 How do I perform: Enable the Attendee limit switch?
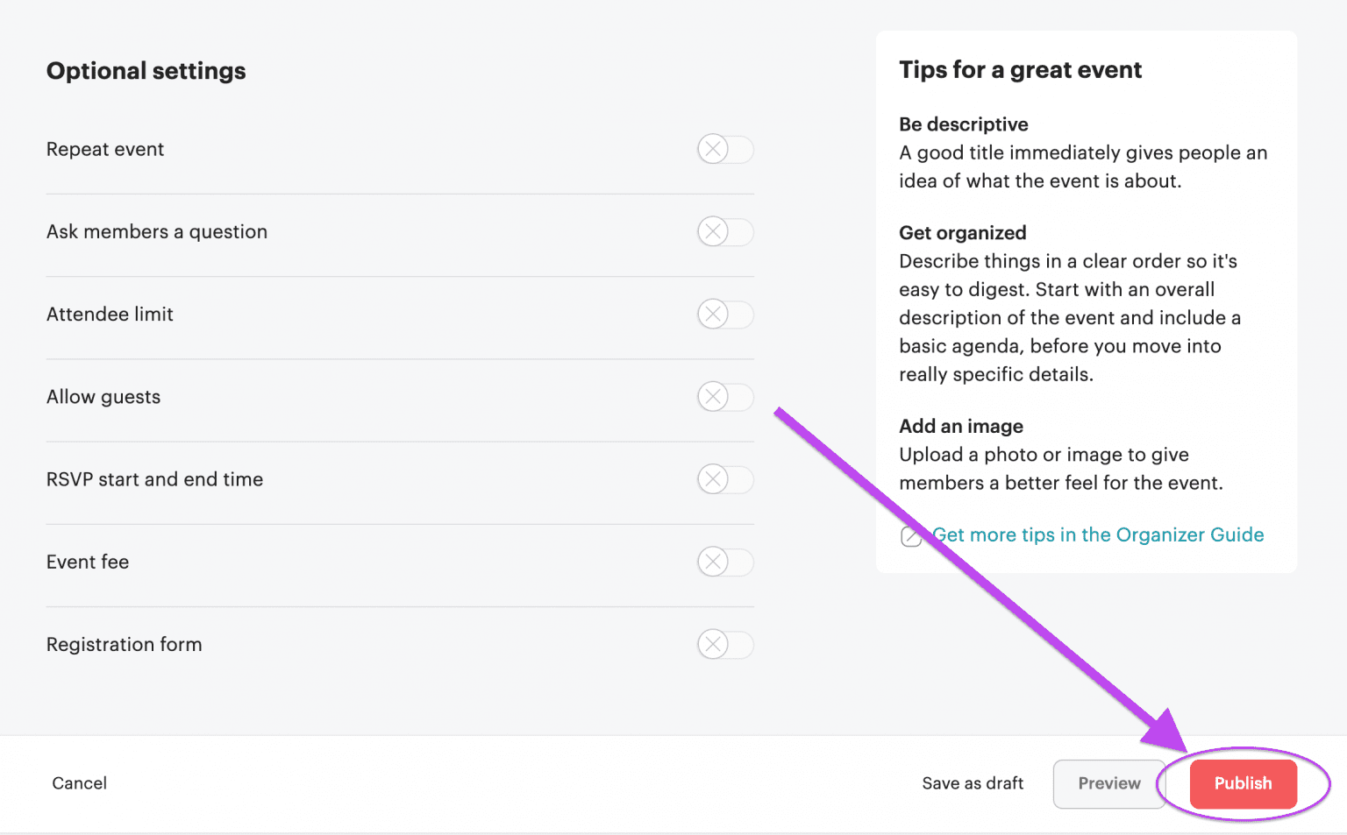point(725,314)
